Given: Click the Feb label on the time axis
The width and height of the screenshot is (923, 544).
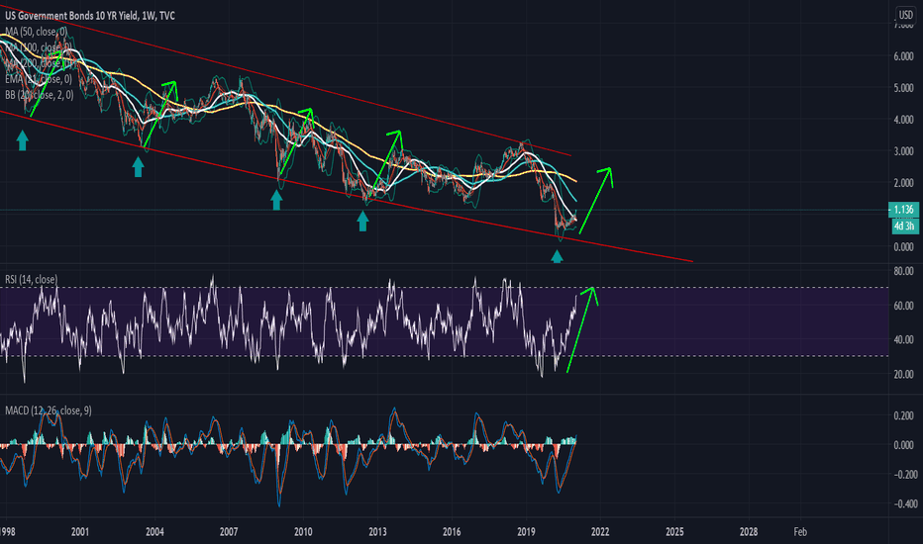Looking at the screenshot, I should tap(800, 532).
